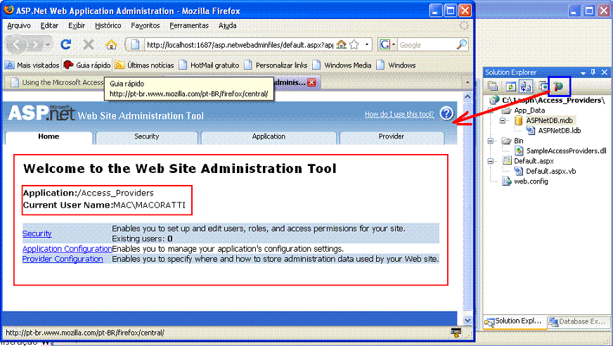Click the stop loading X icon

(x=89, y=44)
